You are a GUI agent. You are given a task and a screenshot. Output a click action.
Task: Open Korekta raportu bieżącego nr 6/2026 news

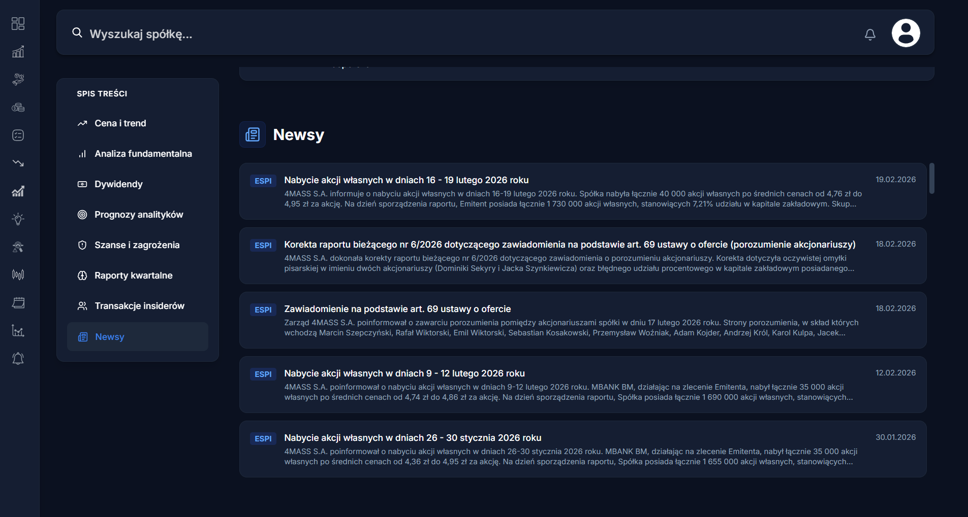pos(569,245)
